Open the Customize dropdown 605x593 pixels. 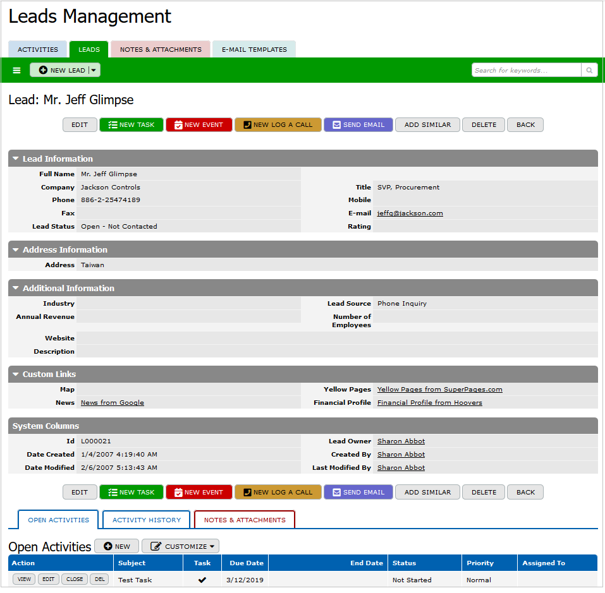[x=181, y=547]
